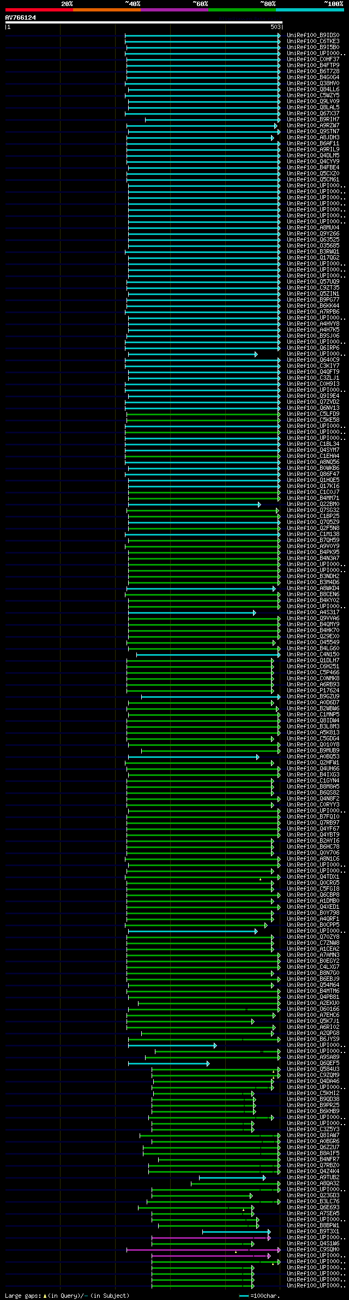The image size is (349, 1300).
Task: Select the UniRef100_B3NDH2 label
Action: point(313,576)
